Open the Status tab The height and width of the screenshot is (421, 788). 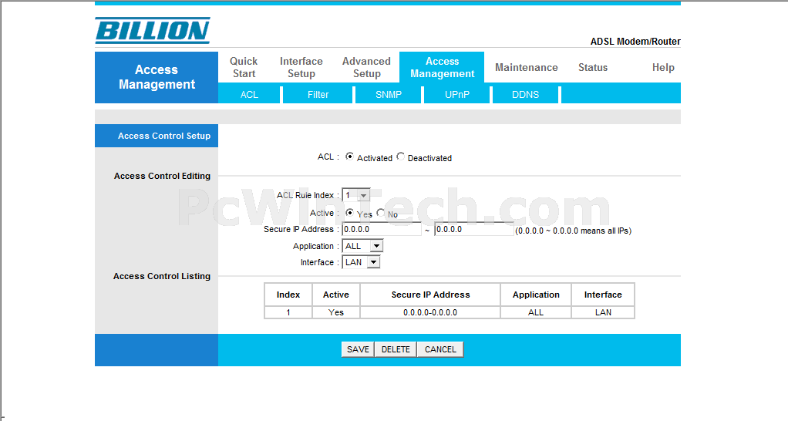[x=592, y=67]
